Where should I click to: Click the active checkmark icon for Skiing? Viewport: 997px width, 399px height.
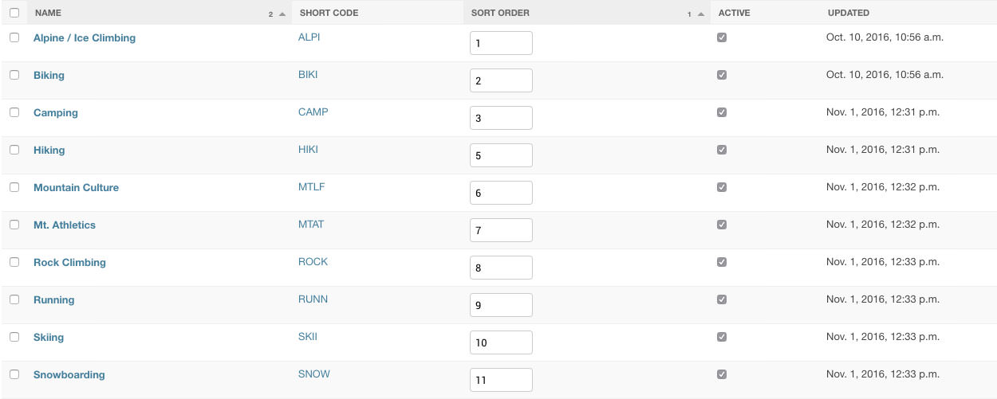click(x=722, y=337)
